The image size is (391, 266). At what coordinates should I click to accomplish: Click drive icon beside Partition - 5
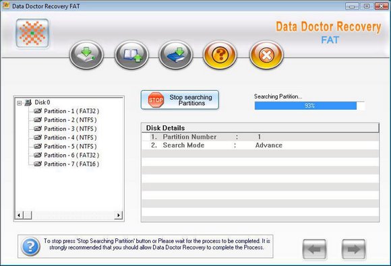coord(38,146)
